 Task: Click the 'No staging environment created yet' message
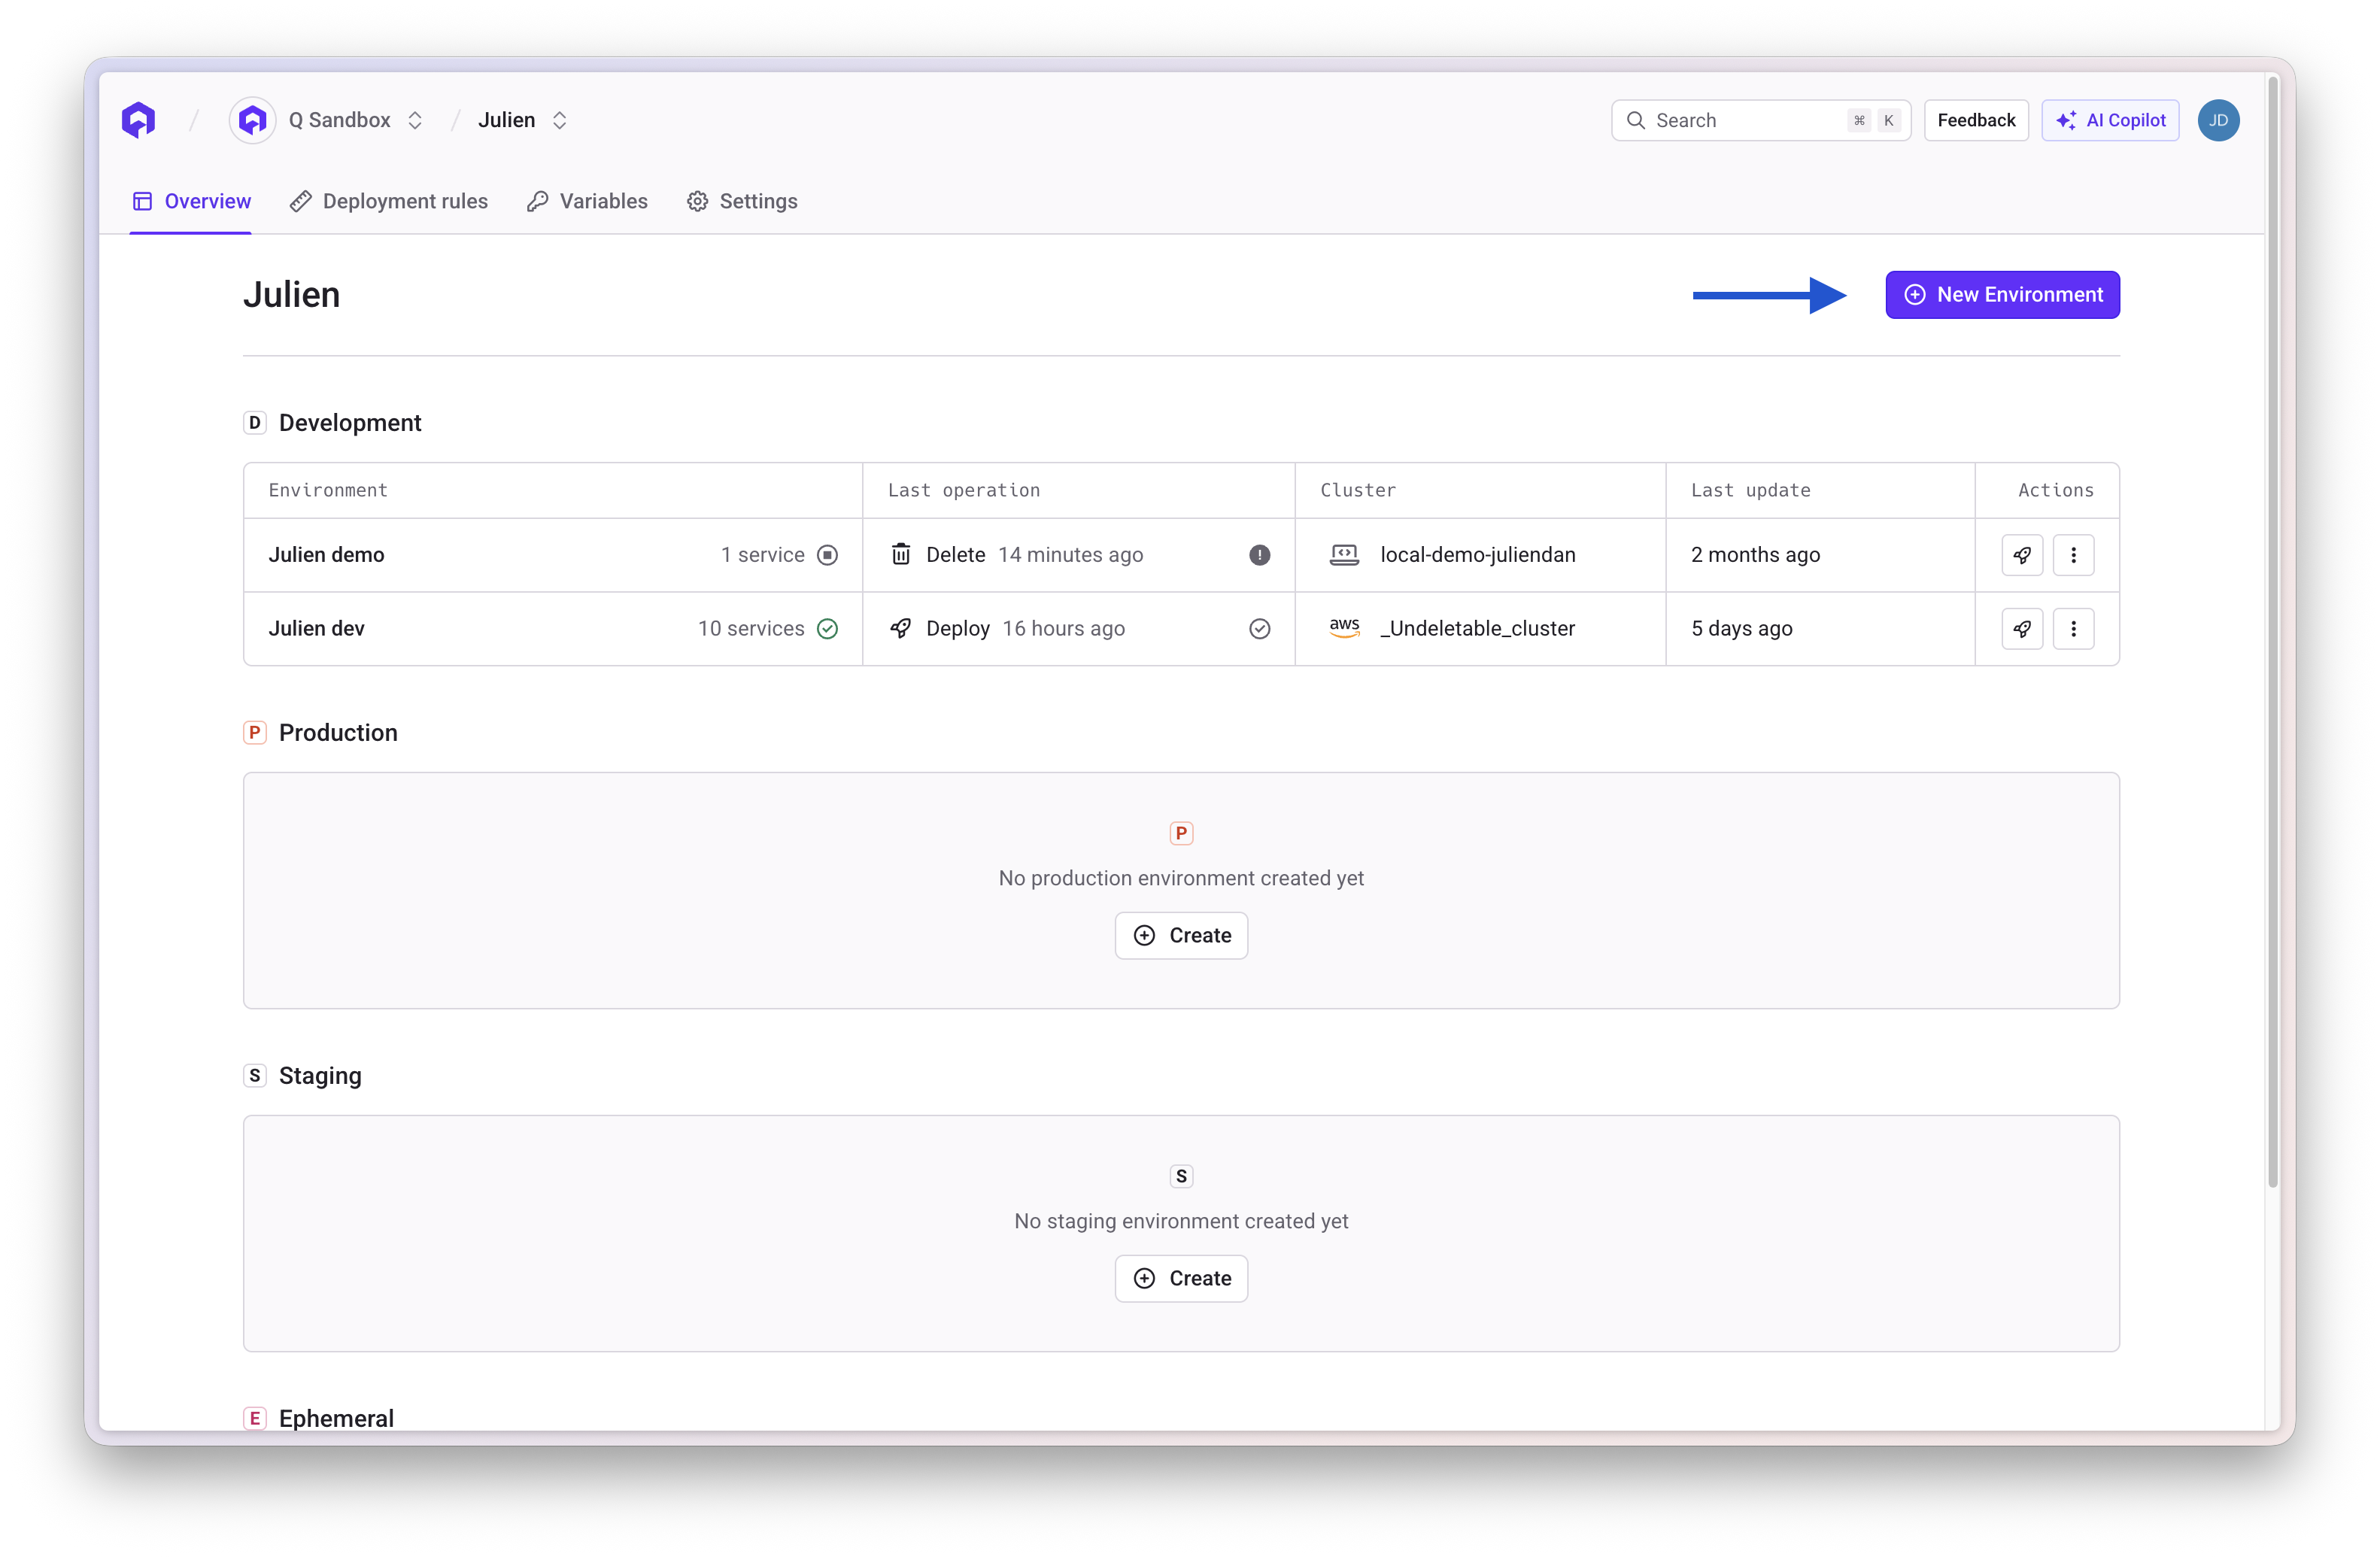point(1181,1221)
